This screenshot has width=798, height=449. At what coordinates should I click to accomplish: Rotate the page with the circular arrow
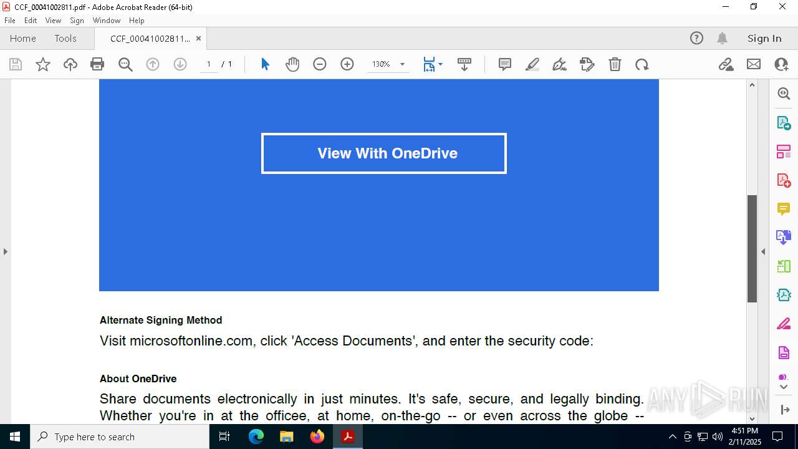642,64
